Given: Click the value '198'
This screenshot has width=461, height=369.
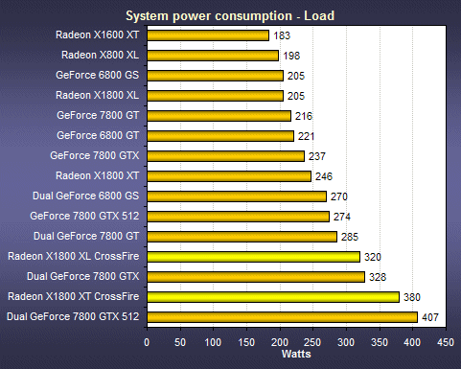Looking at the screenshot, I should coord(291,56).
